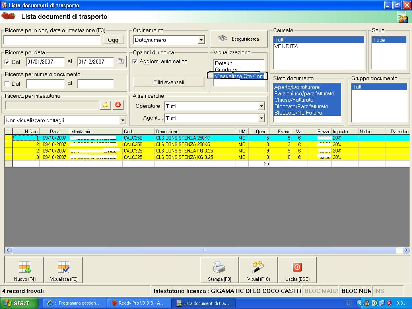
Task: Select Lista documenti di tra taskbar item
Action: pos(203,303)
